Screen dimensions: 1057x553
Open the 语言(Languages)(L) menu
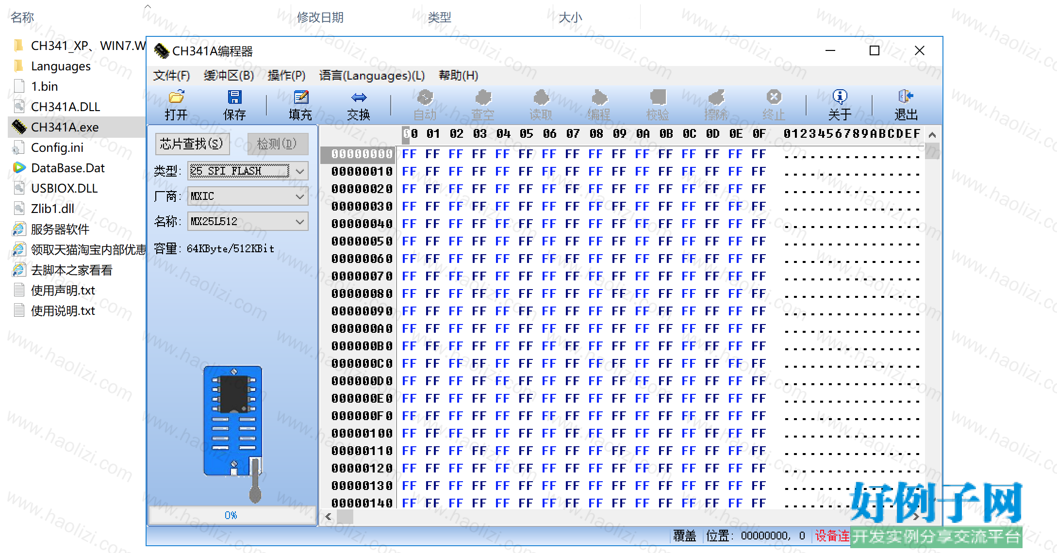pos(372,76)
